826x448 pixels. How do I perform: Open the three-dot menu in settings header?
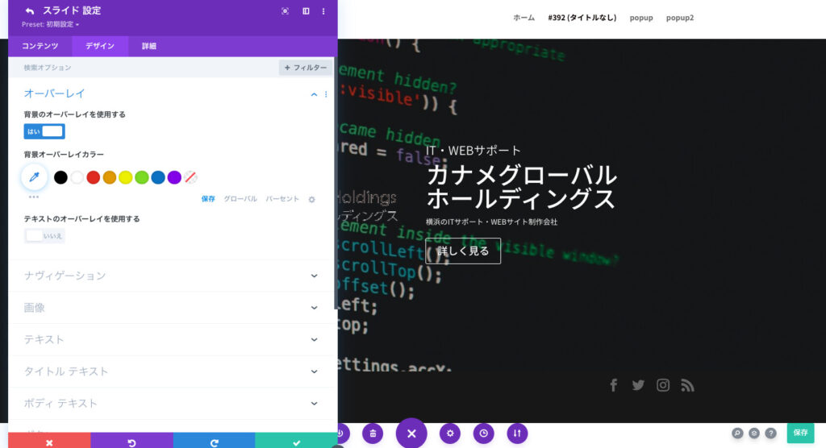pyautogui.click(x=323, y=11)
